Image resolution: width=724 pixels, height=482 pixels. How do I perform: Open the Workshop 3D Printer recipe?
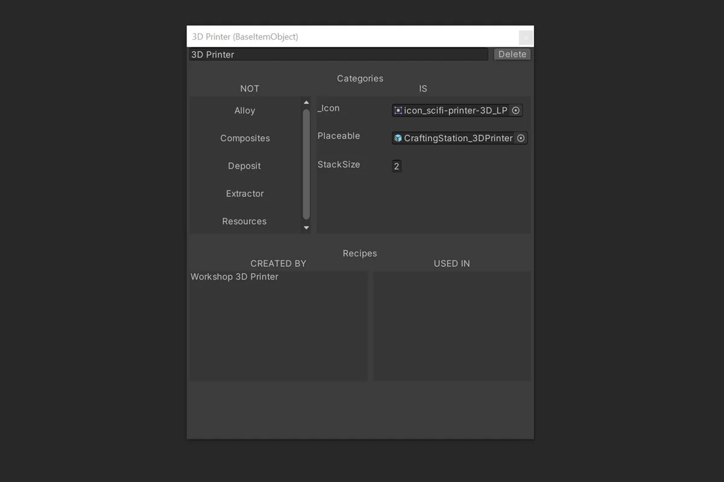coord(235,277)
